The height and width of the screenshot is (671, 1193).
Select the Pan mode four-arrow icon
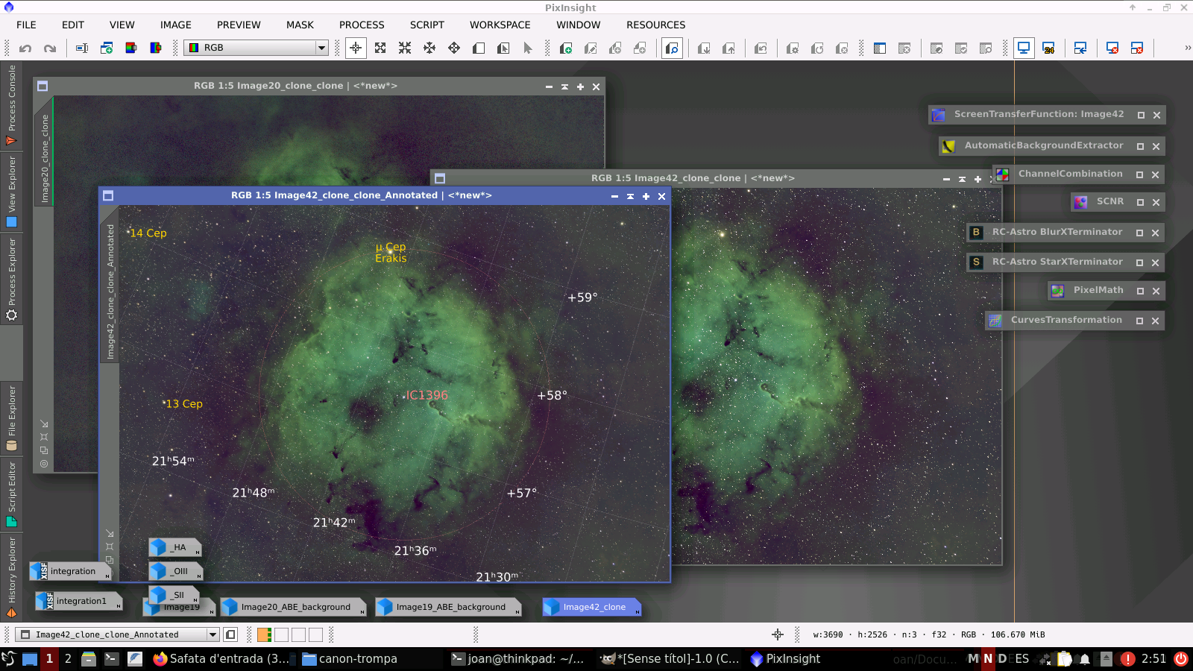point(429,48)
